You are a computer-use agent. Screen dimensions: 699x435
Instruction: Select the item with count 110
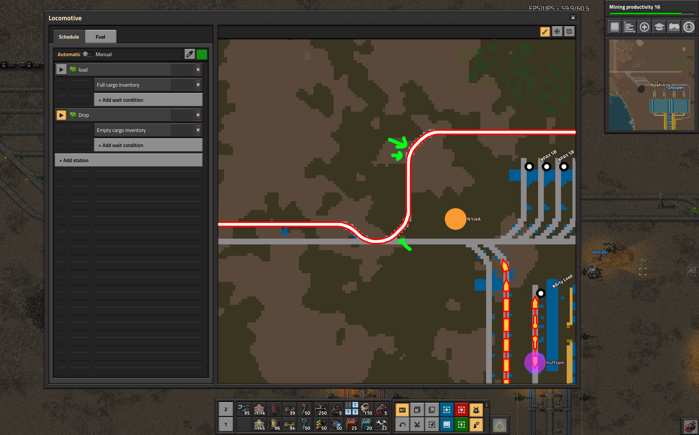[x=366, y=409]
